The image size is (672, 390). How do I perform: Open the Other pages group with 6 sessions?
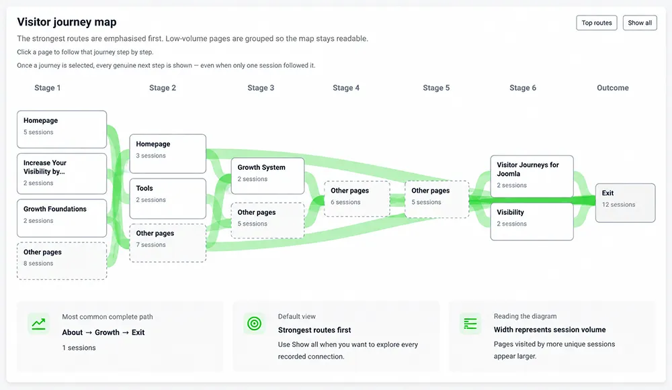tap(358, 199)
